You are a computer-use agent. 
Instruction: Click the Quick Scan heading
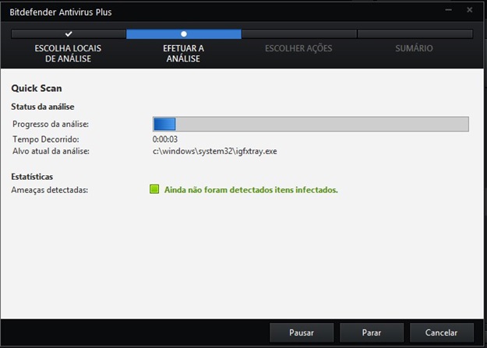click(x=37, y=88)
